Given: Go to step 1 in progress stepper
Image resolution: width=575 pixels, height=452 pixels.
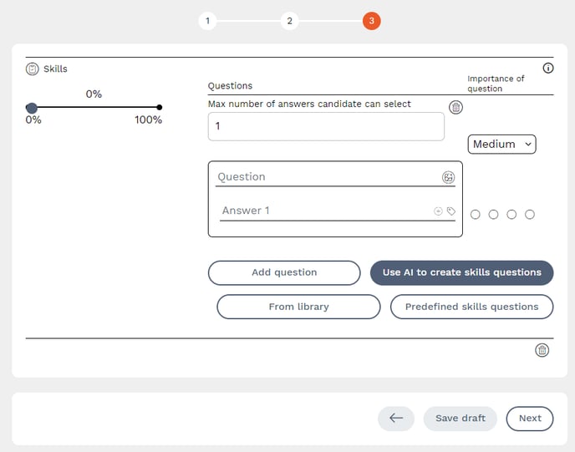Looking at the screenshot, I should (x=207, y=21).
